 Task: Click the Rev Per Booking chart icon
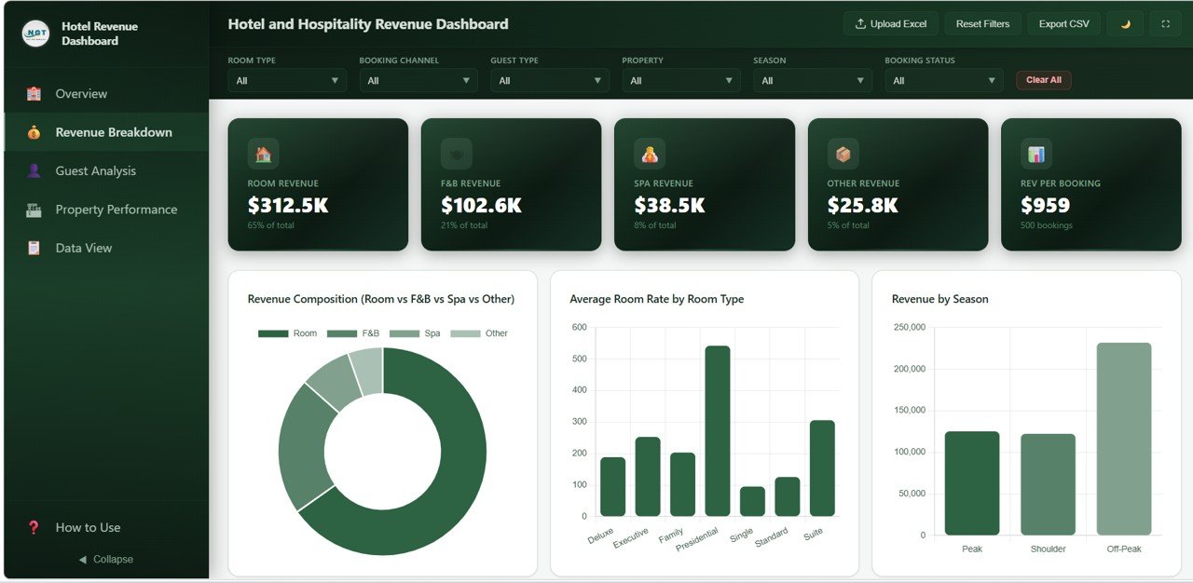click(1035, 153)
